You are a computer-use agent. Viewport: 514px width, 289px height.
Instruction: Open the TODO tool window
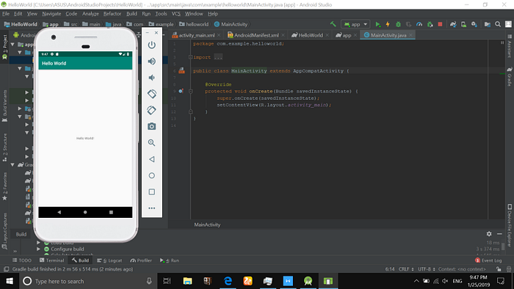21,260
